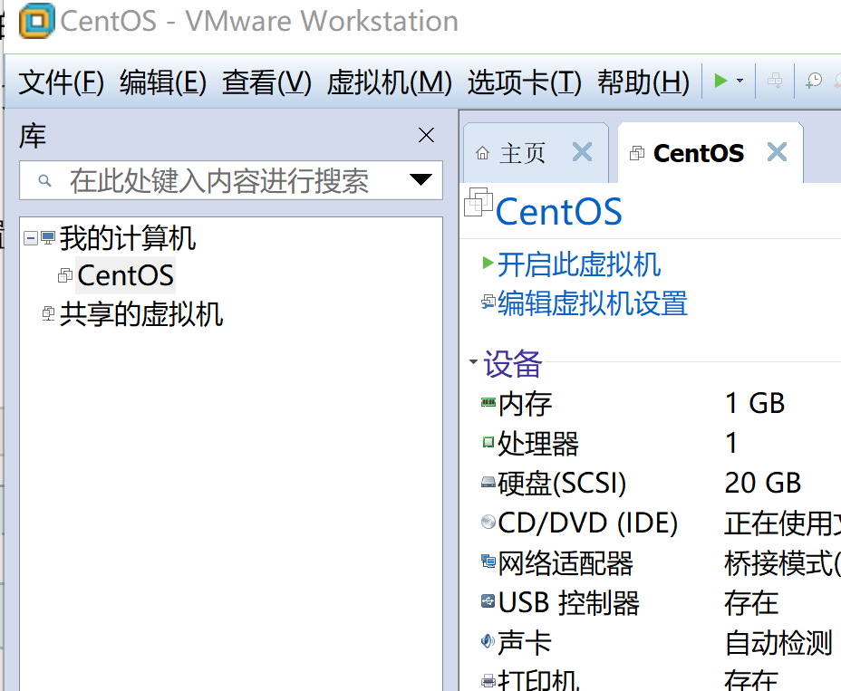Open the 帮助(H) menu
The height and width of the screenshot is (691, 841).
(x=643, y=82)
